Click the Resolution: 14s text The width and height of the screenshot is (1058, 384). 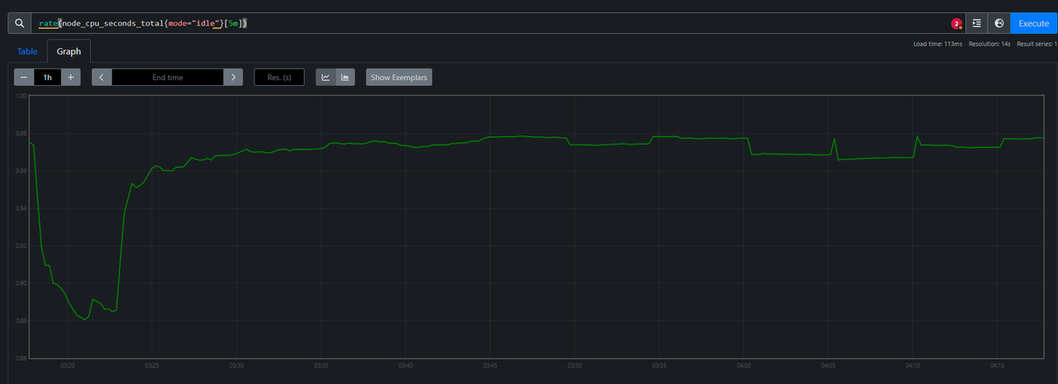(989, 44)
